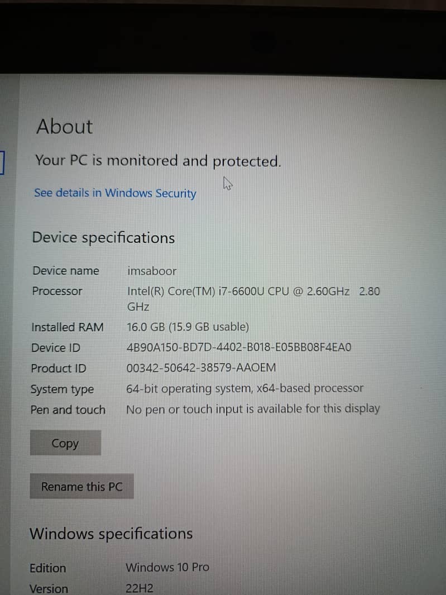This screenshot has height=595, width=446.
Task: Click the Product ID label
Action: [x=59, y=368]
